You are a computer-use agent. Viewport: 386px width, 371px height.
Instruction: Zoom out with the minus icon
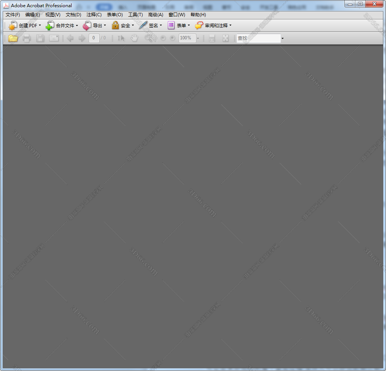(x=163, y=38)
